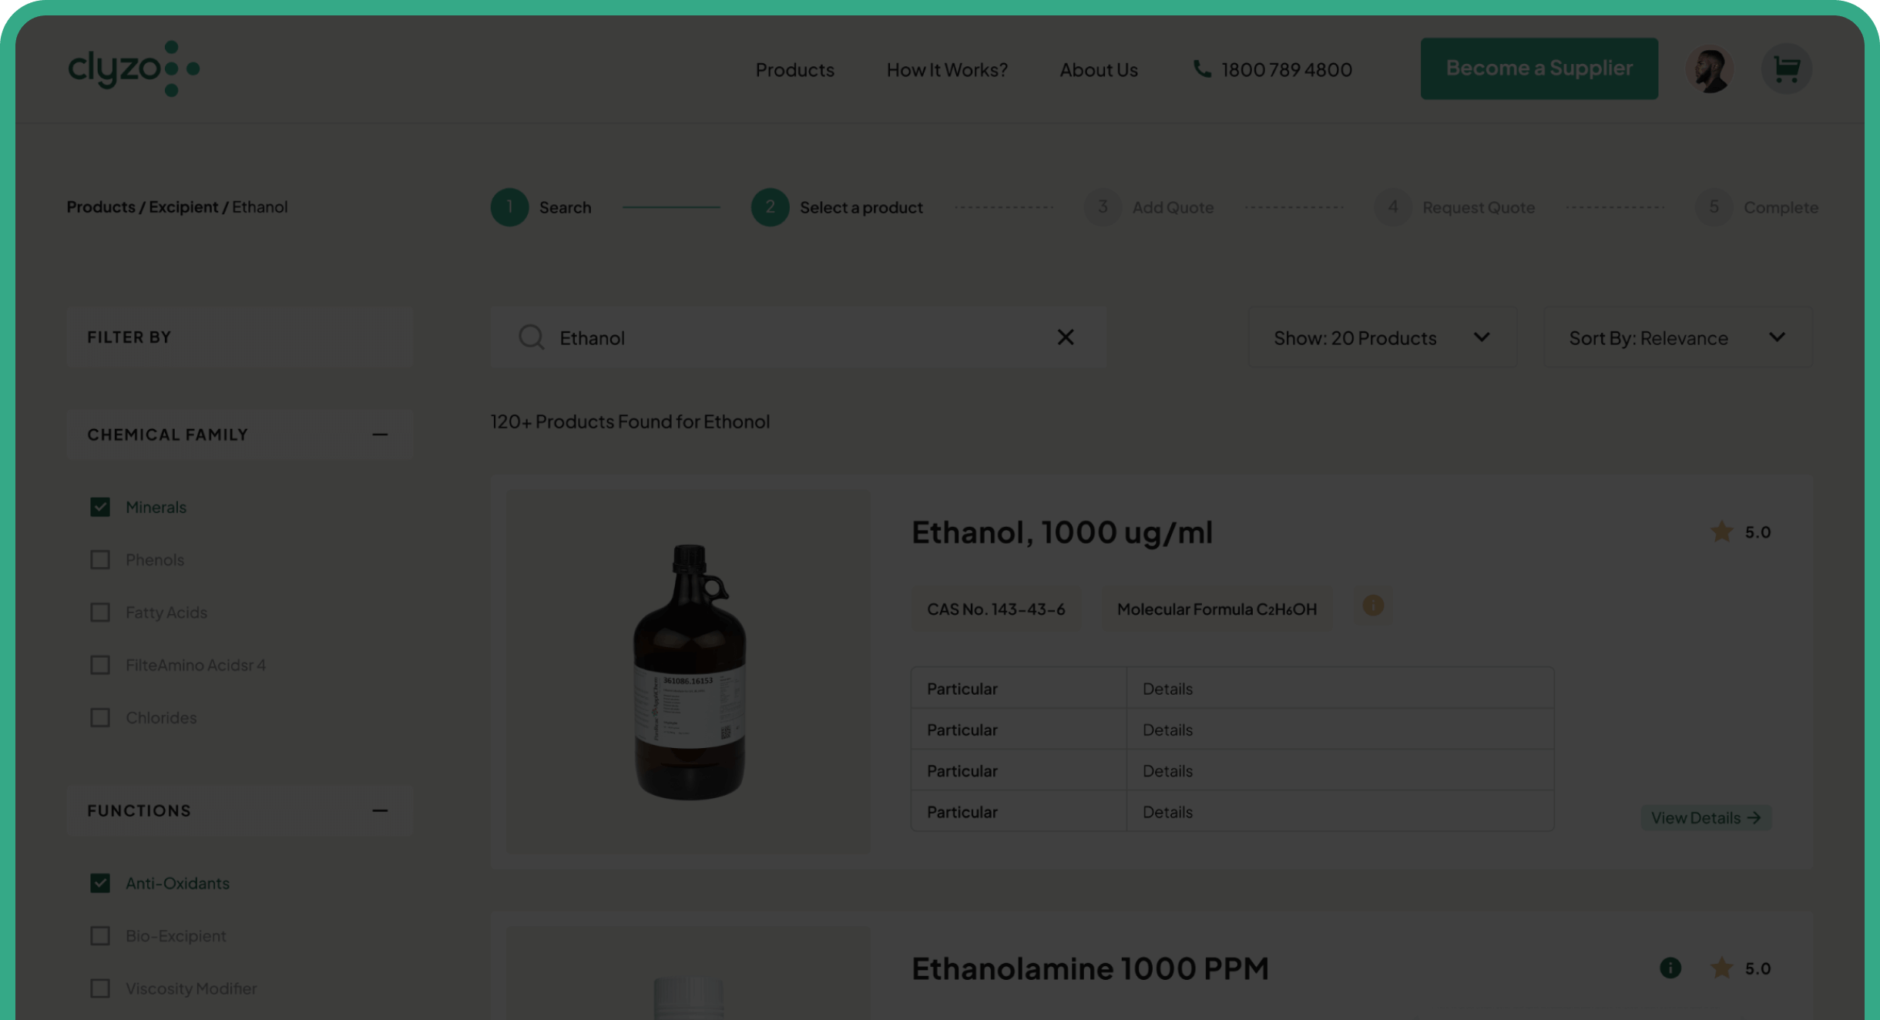
Task: Click in the Ethanol search field
Action: click(798, 337)
